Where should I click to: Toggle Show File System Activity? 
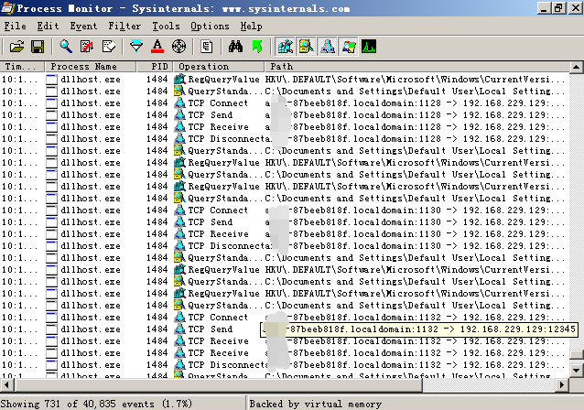click(x=306, y=46)
